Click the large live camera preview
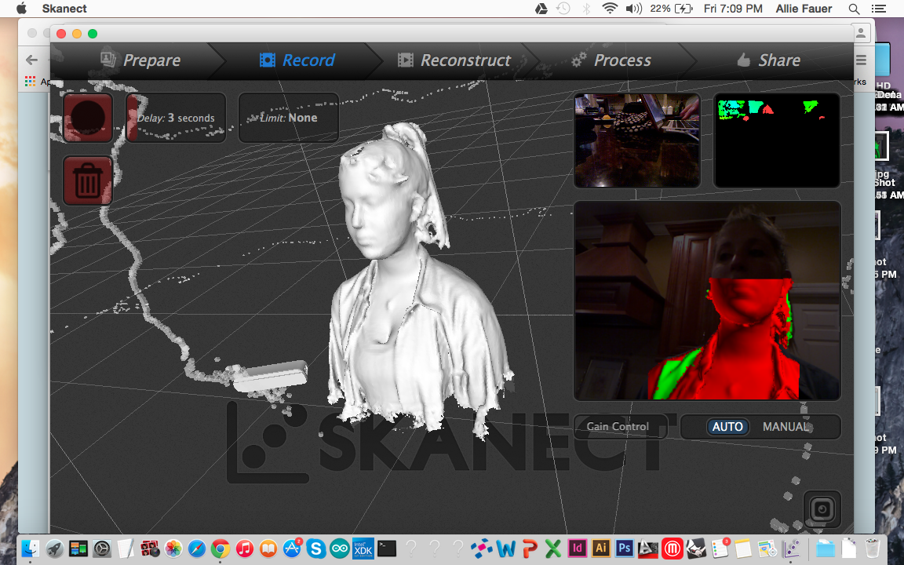 tap(707, 301)
